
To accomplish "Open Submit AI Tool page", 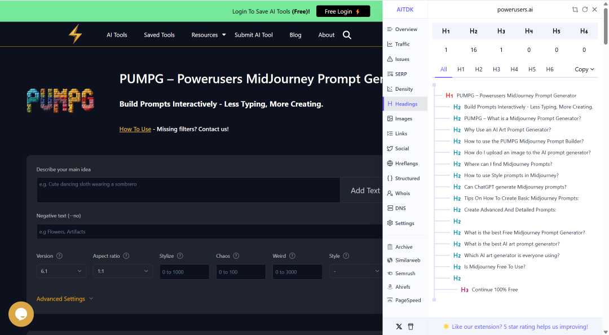I will [254, 35].
